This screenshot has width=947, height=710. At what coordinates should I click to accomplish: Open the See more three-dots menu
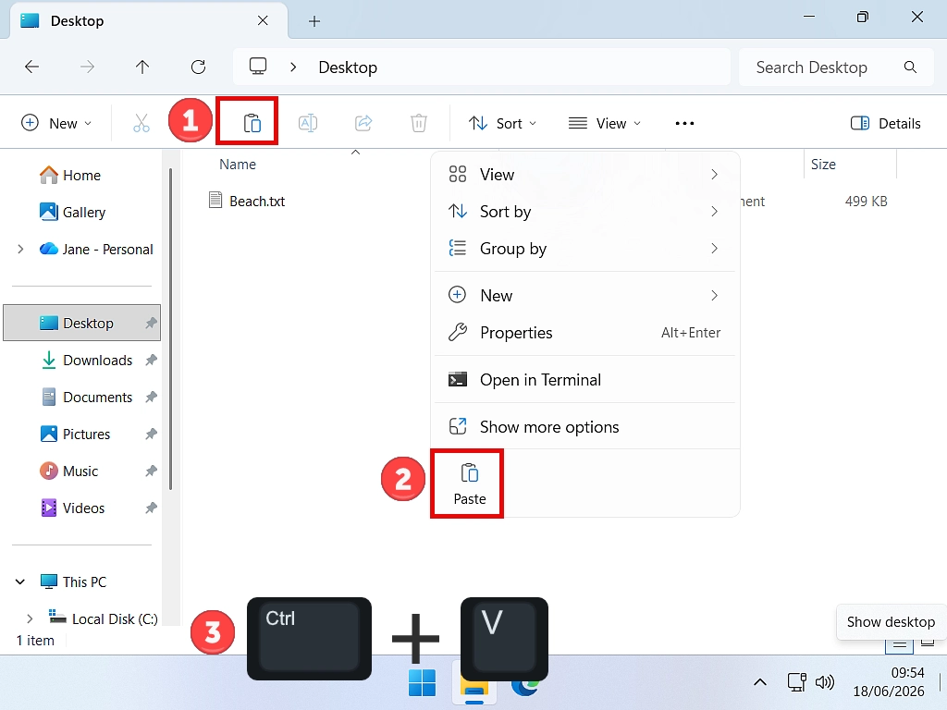point(684,123)
